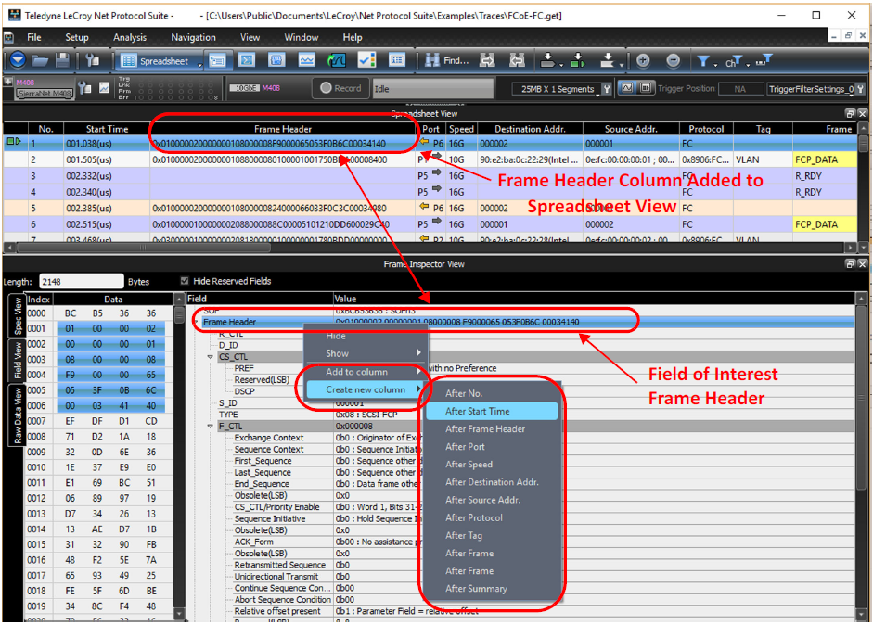This screenshot has width=873, height=625.
Task: Open the Analysis menu
Action: pos(130,37)
